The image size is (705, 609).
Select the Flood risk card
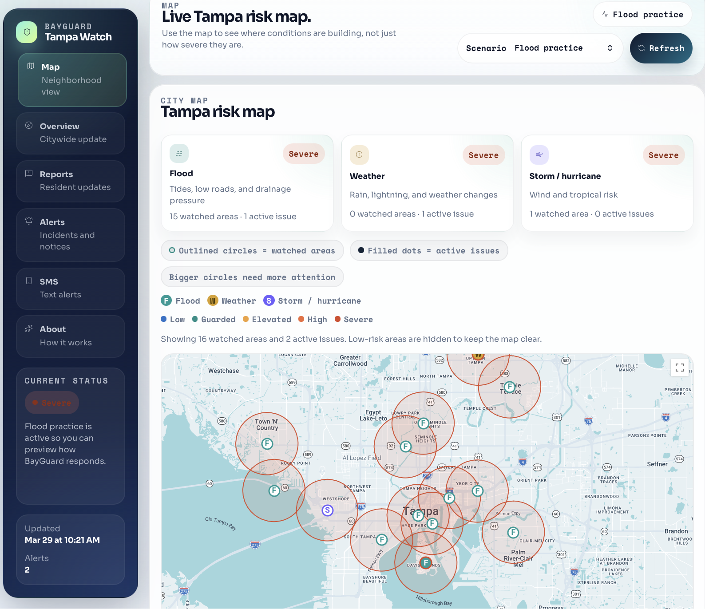247,183
